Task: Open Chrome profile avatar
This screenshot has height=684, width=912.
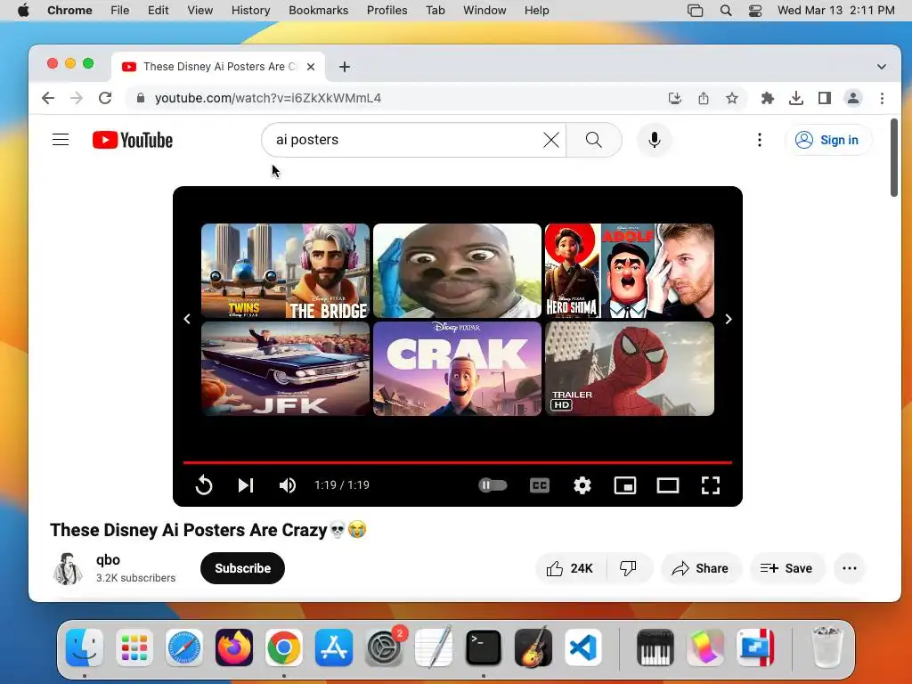Action: 853,98
